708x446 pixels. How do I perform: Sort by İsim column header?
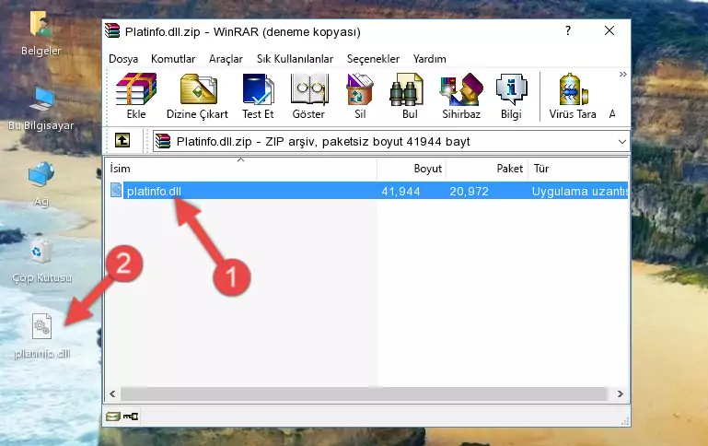(x=241, y=169)
